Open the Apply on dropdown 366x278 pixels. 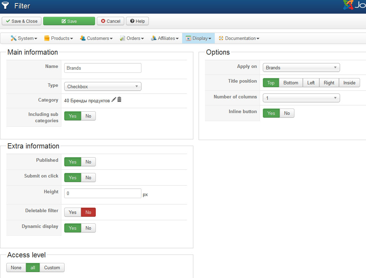(x=301, y=68)
